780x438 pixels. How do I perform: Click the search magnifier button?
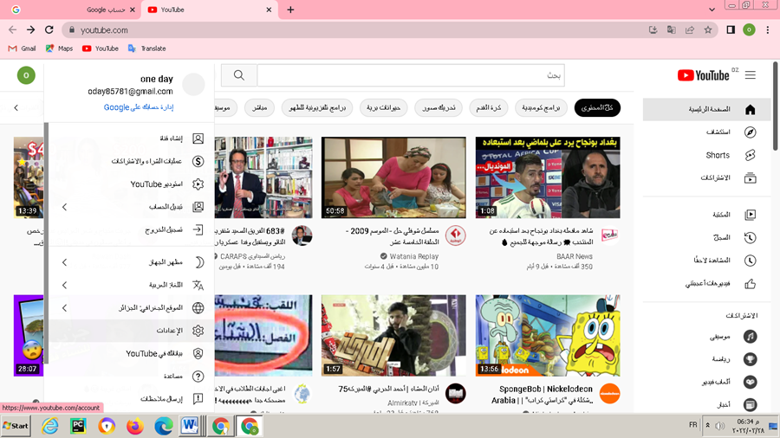click(x=239, y=75)
